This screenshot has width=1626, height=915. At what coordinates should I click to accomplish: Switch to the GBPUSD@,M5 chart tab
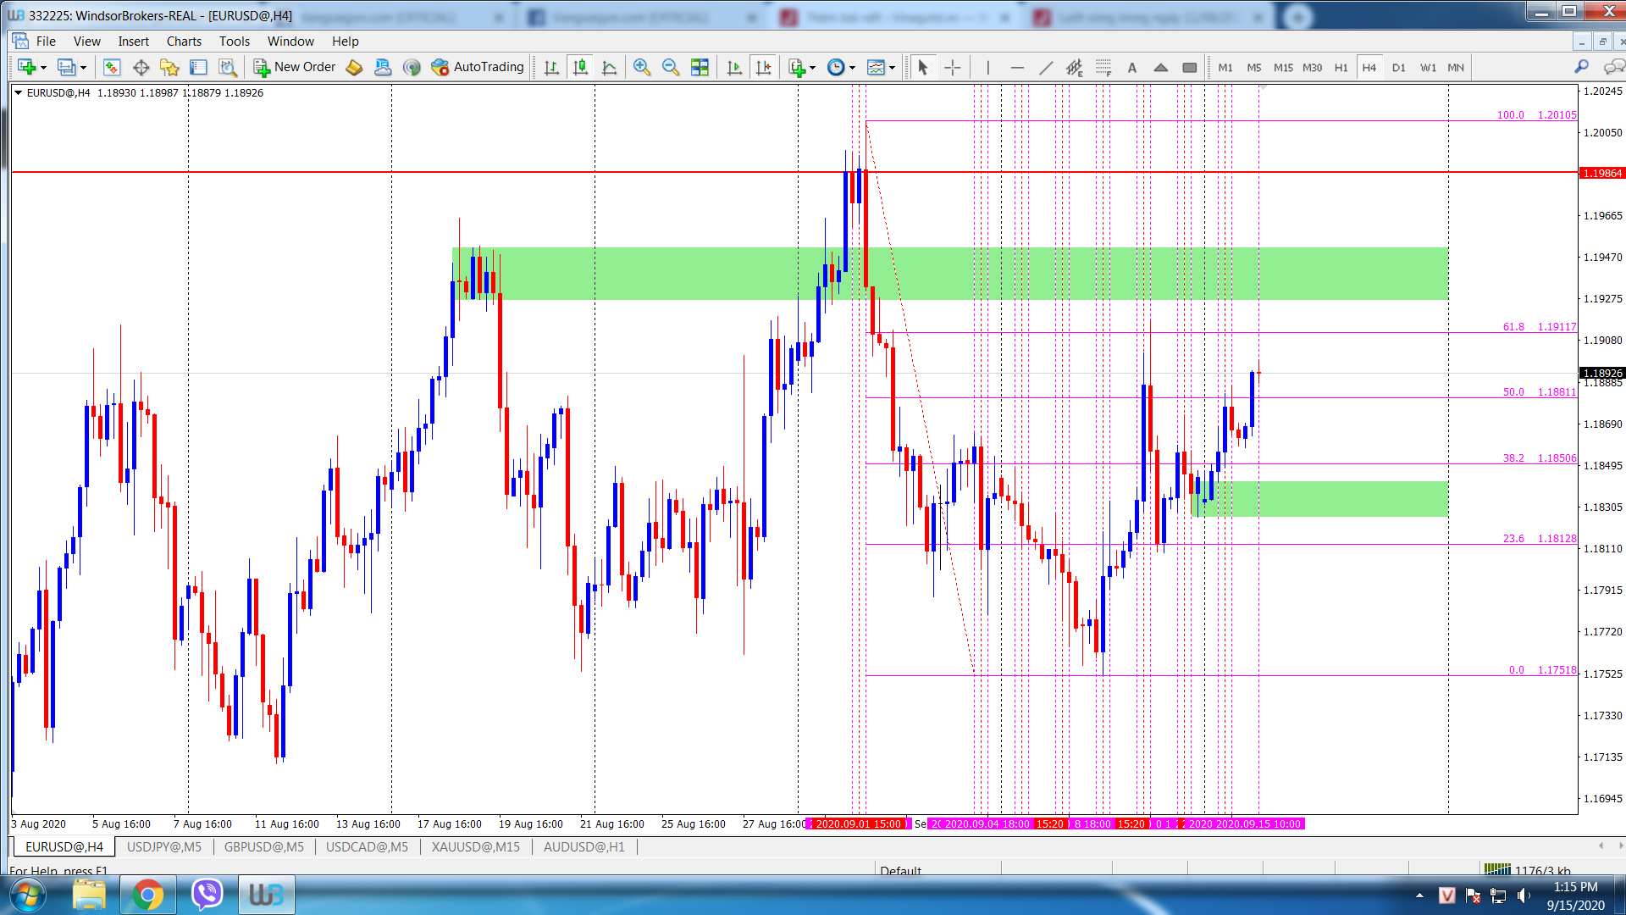(263, 846)
